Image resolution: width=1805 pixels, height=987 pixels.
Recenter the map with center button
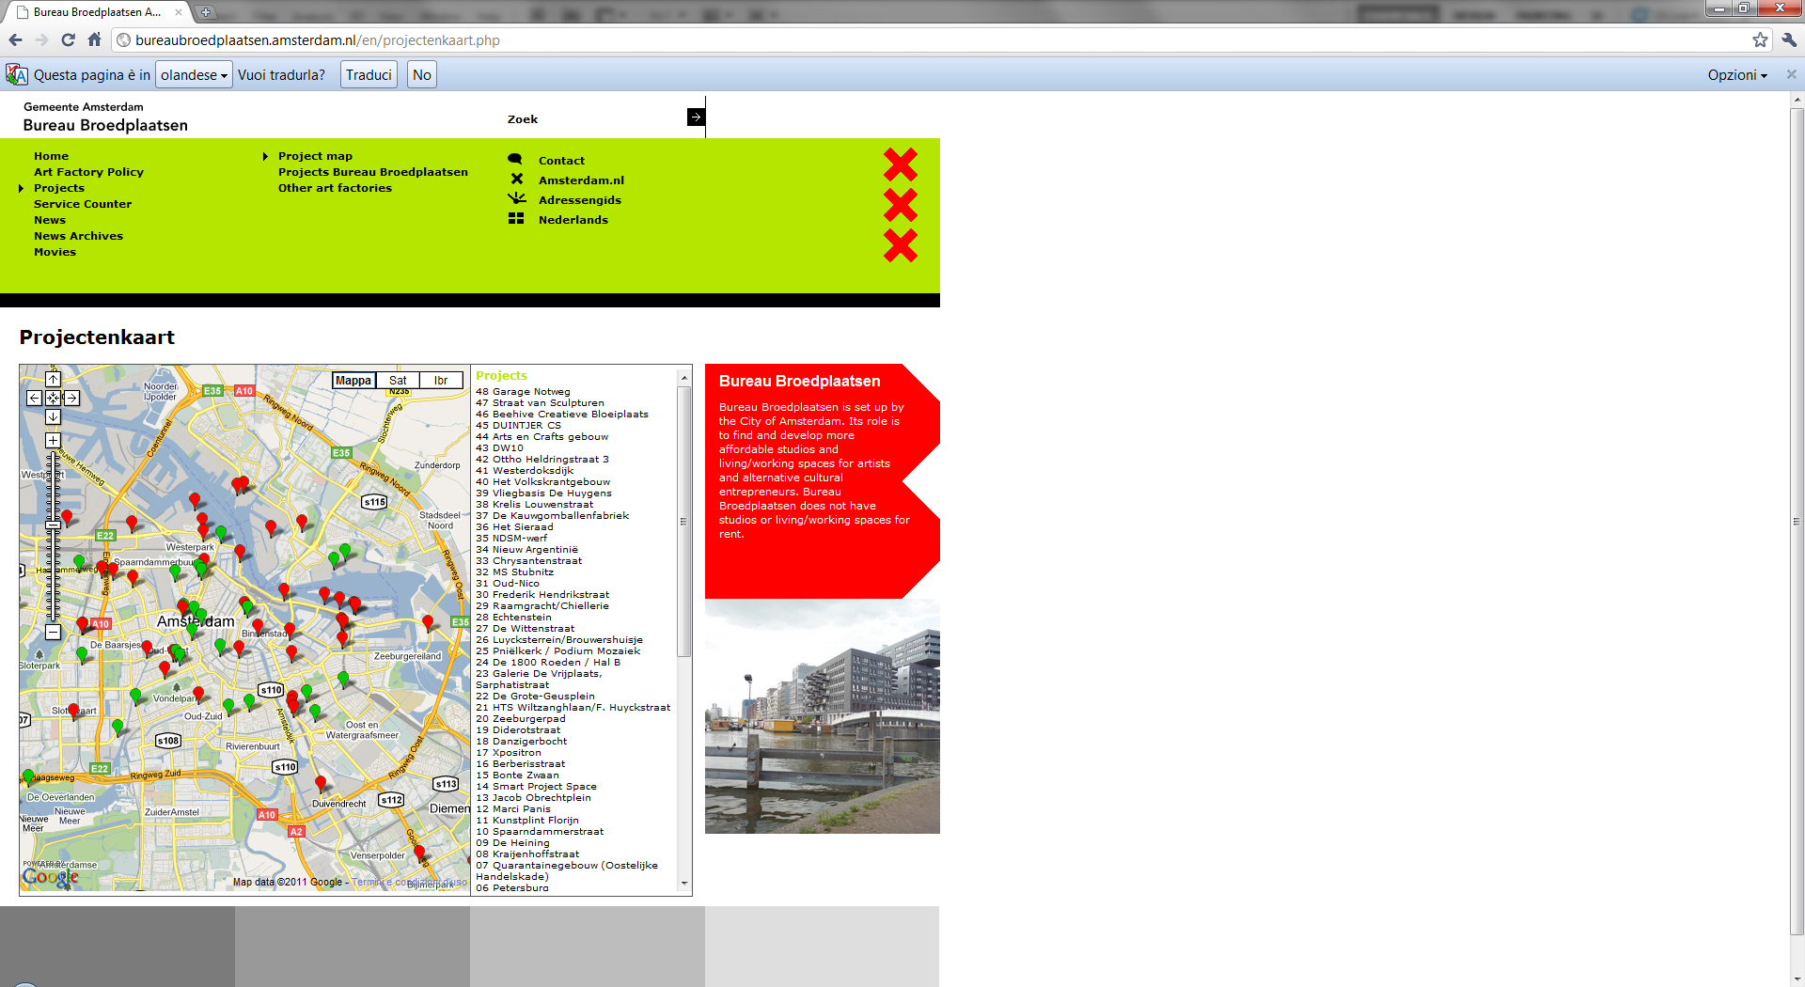[x=53, y=399]
